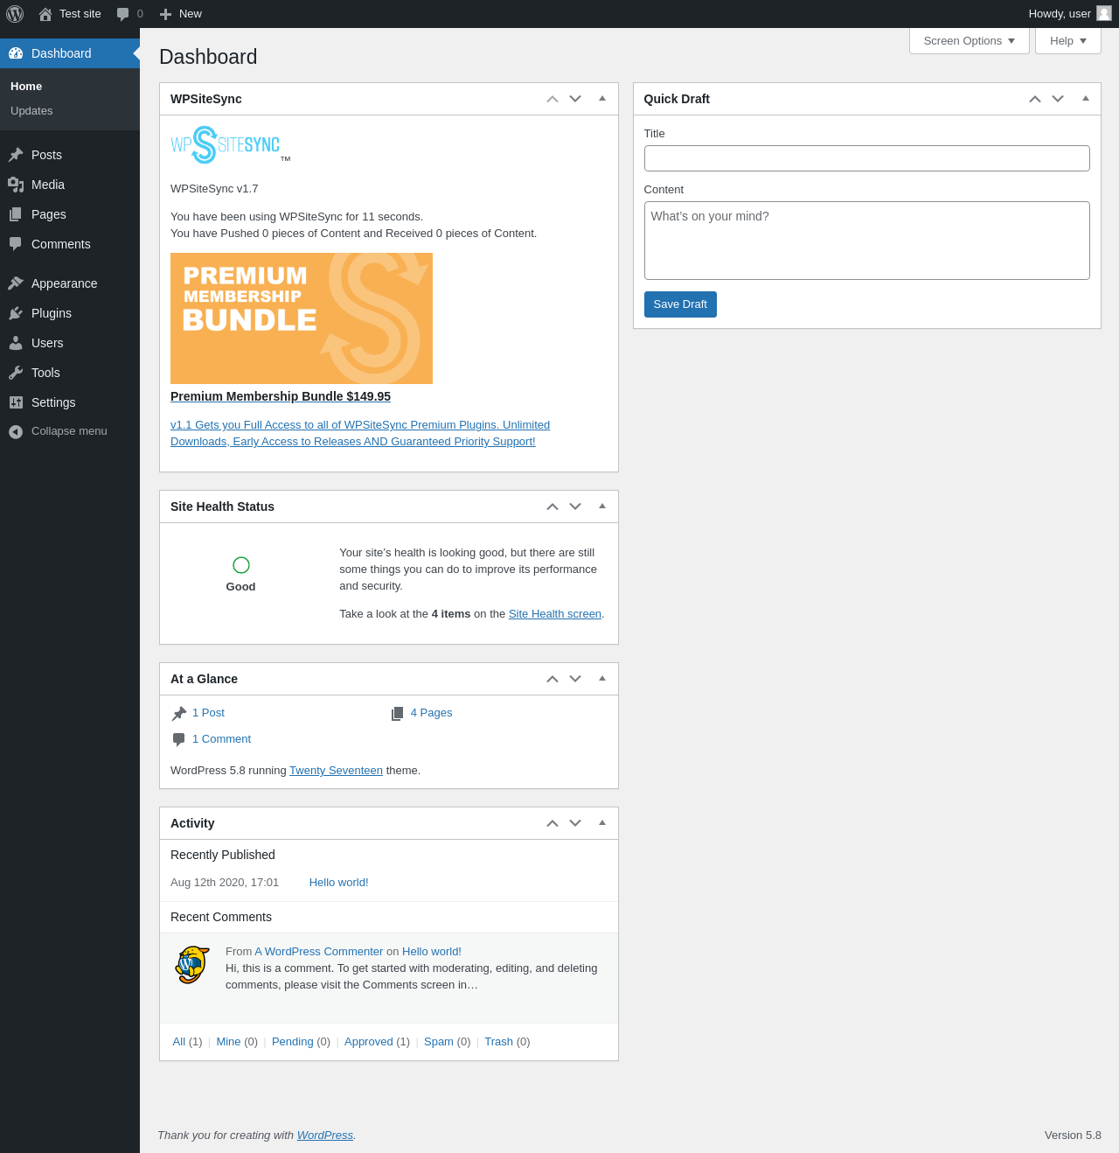Open the WordPress footer link
Screen dimensions: 1119x1153
pyautogui.click(x=325, y=1136)
